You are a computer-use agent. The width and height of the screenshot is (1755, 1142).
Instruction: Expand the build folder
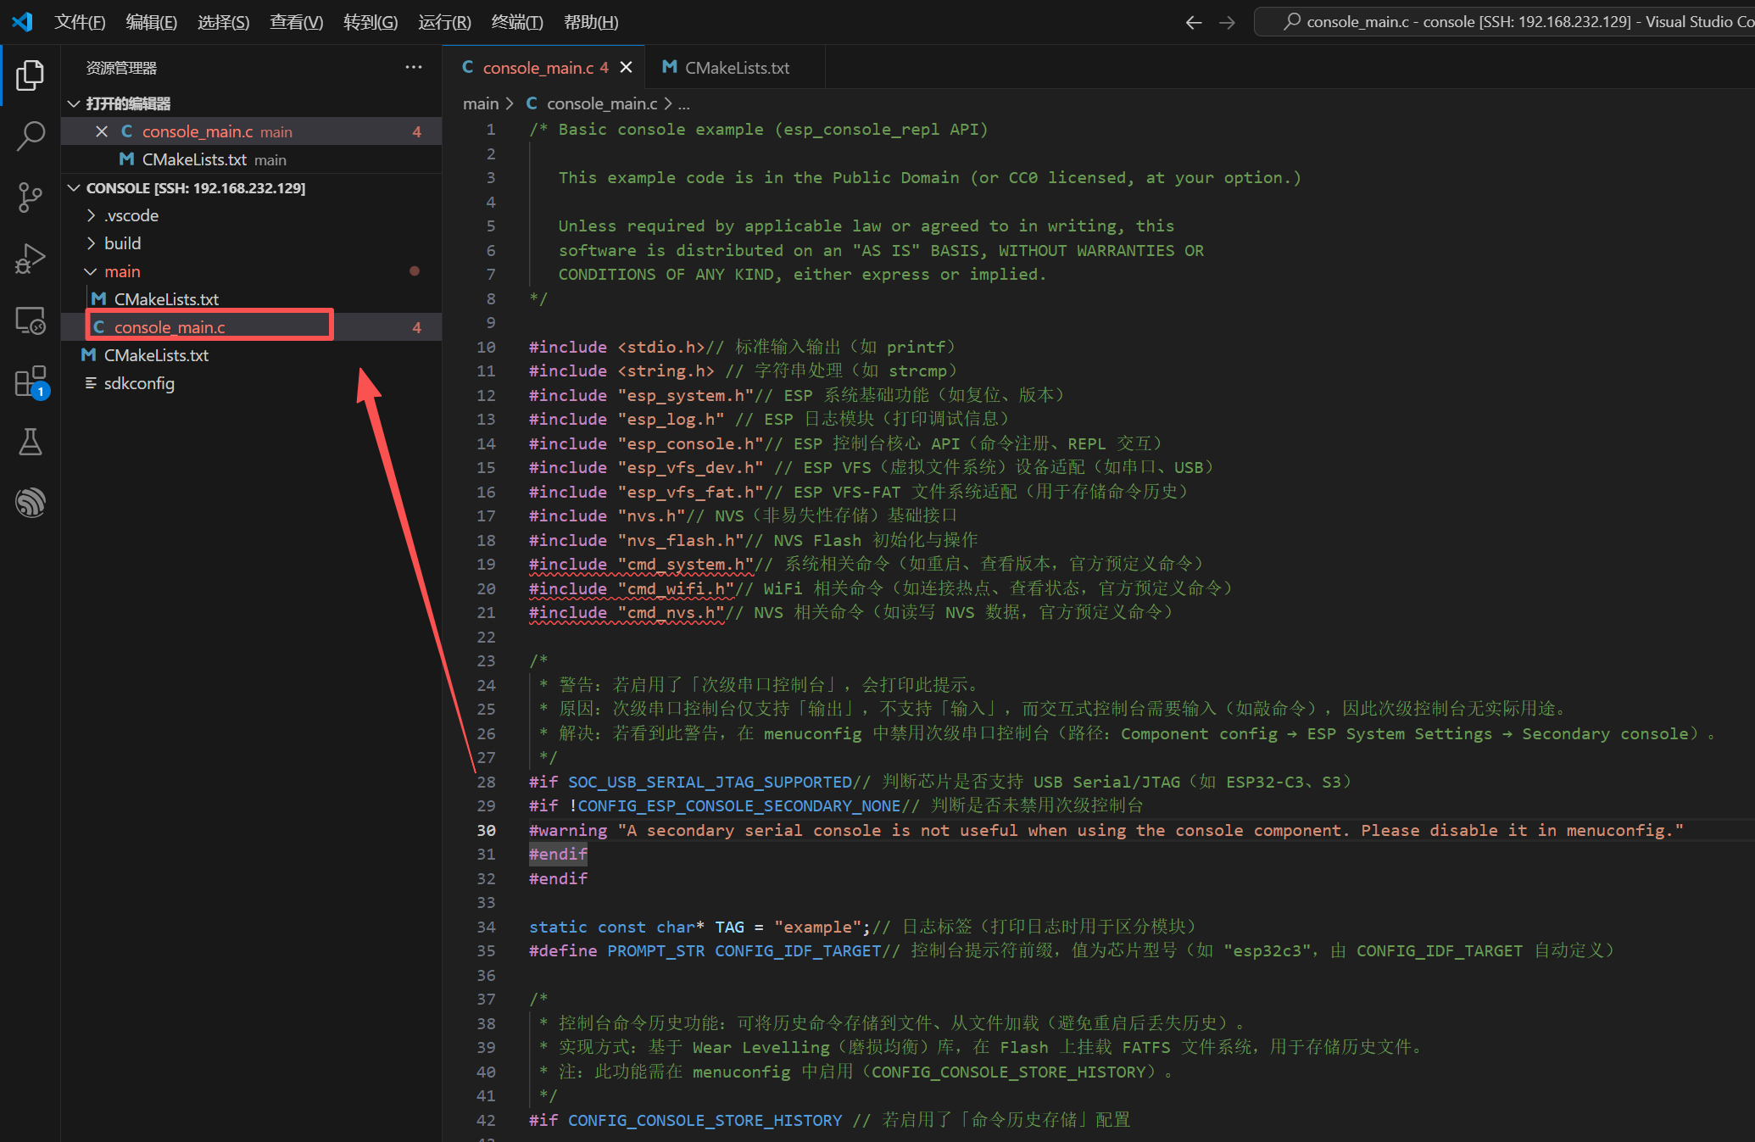[x=122, y=243]
